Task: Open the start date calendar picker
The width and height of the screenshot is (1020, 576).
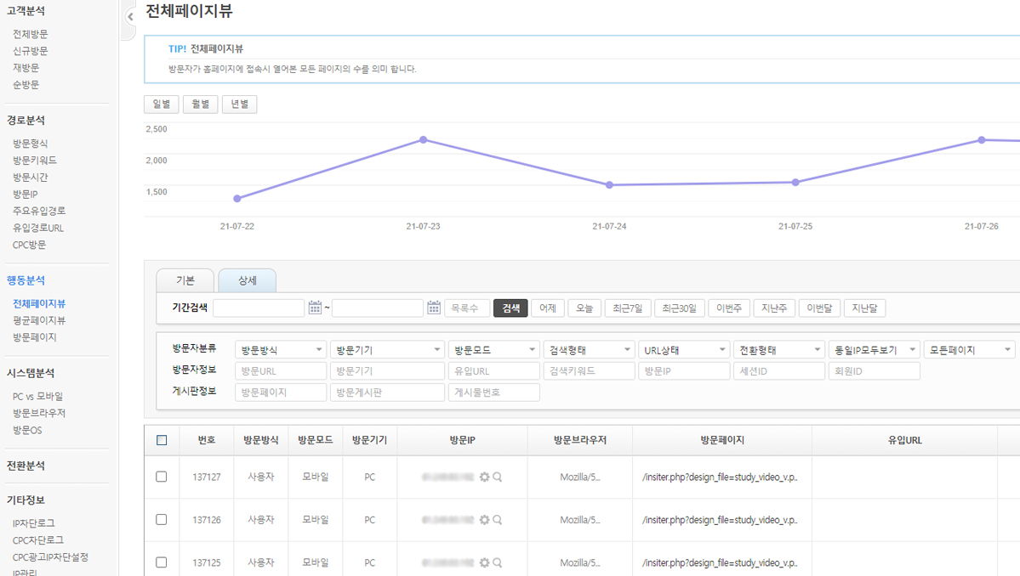Action: pos(315,308)
